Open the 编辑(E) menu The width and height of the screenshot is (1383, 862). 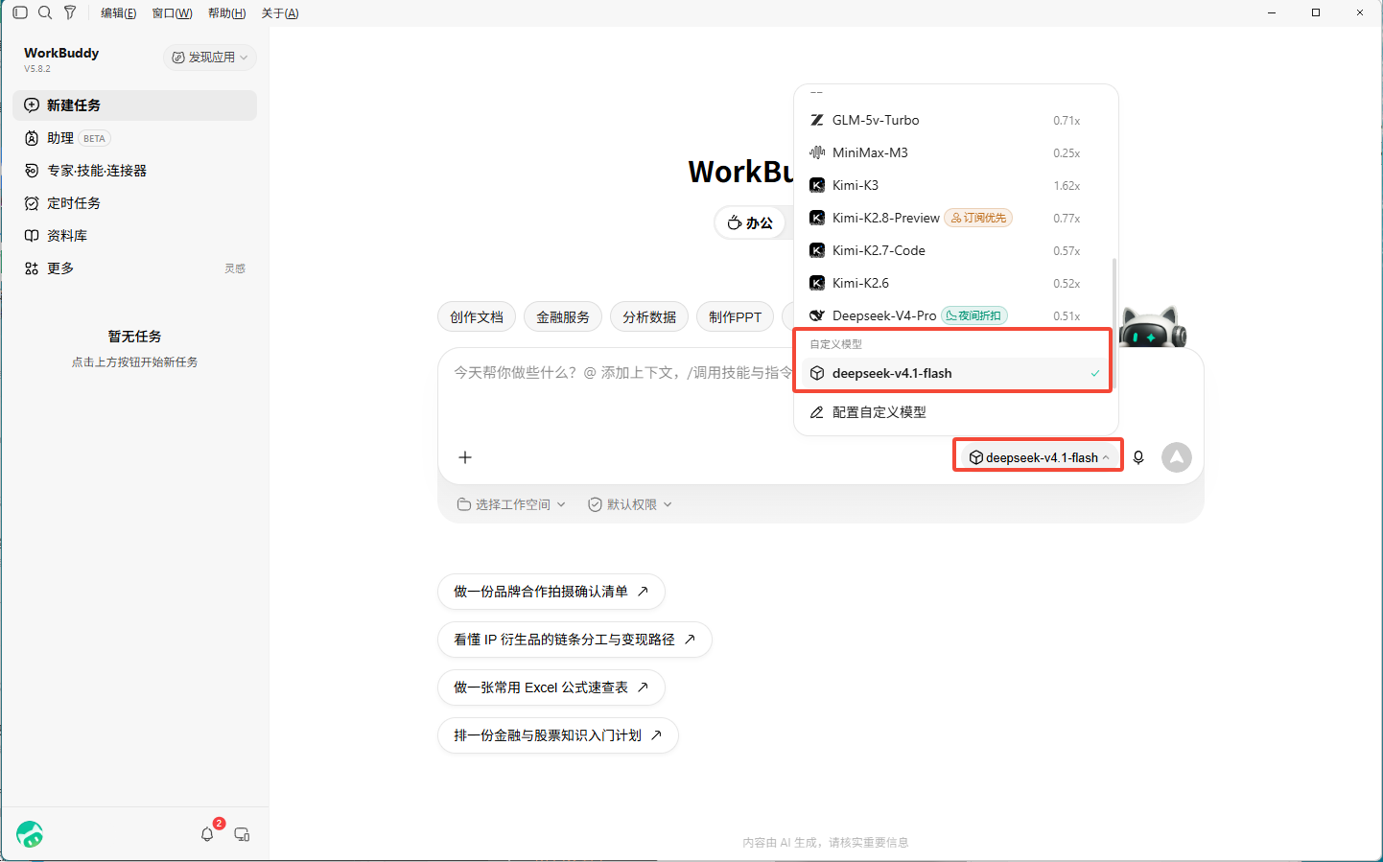119,13
